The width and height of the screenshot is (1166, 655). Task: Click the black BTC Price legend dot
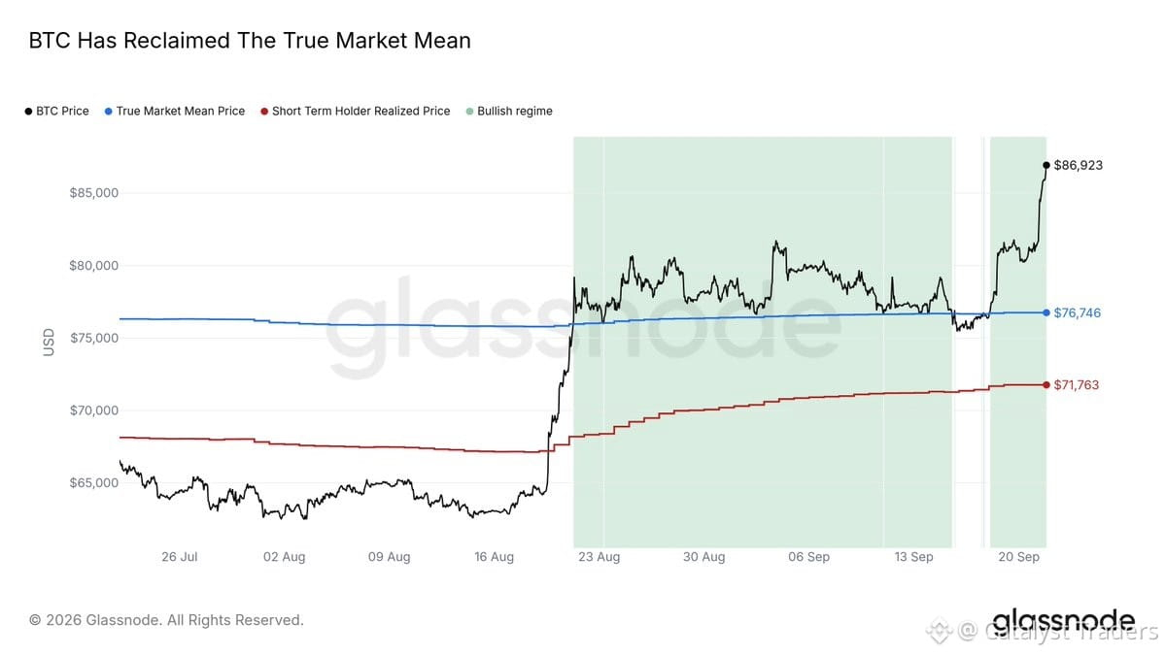click(28, 112)
